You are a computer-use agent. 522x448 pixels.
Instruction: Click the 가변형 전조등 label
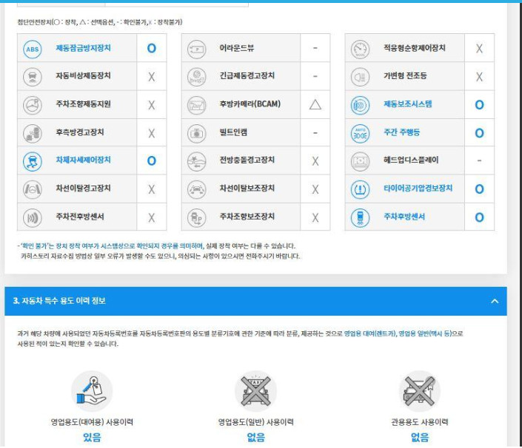[x=405, y=75]
